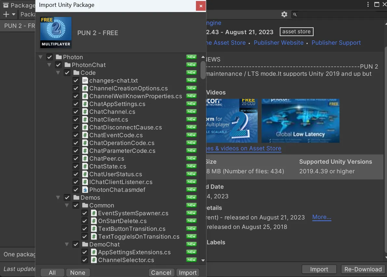Open the Publisher Support link
Viewport: 387px width, 277px height.
click(336, 43)
